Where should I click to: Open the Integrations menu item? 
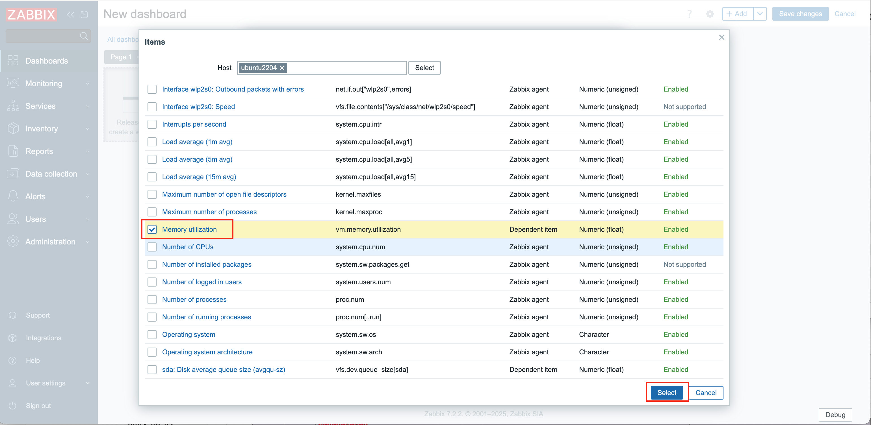[x=49, y=338]
